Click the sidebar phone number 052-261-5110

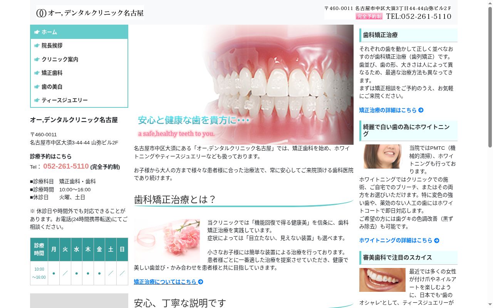66,166
